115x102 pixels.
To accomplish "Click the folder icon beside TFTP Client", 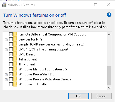I will tap(15, 64).
